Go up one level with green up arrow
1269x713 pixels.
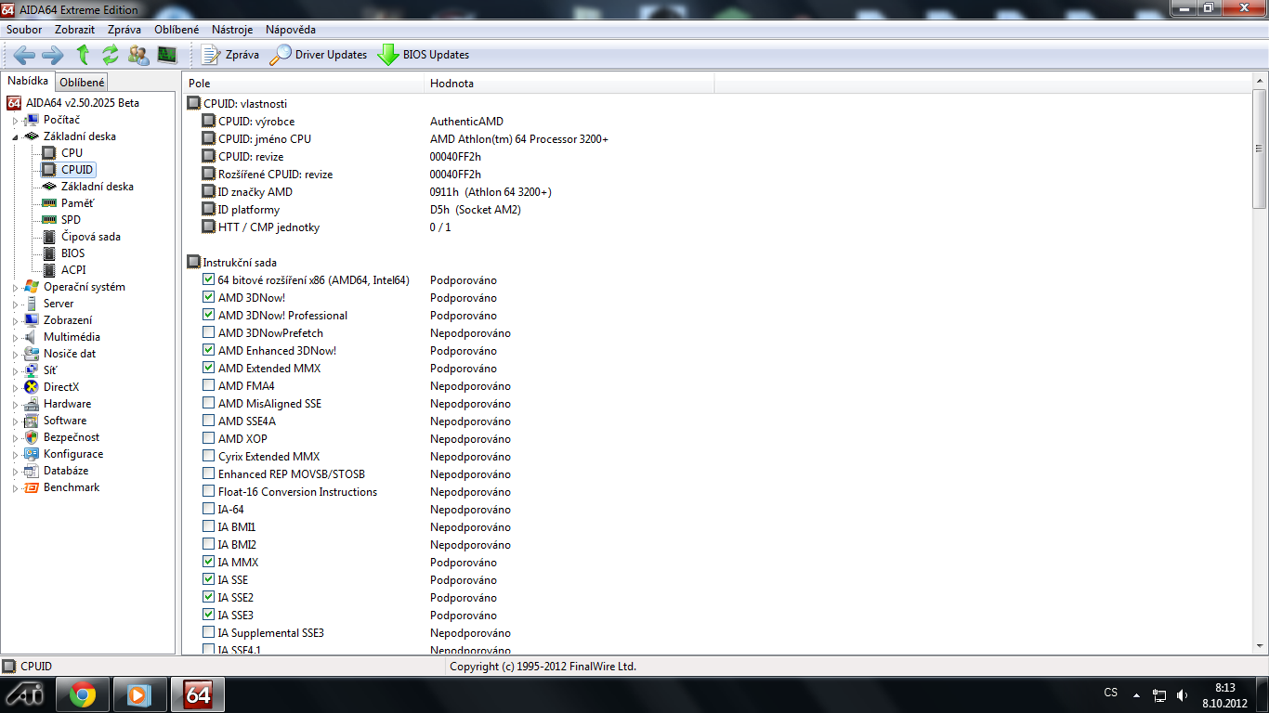pyautogui.click(x=83, y=55)
